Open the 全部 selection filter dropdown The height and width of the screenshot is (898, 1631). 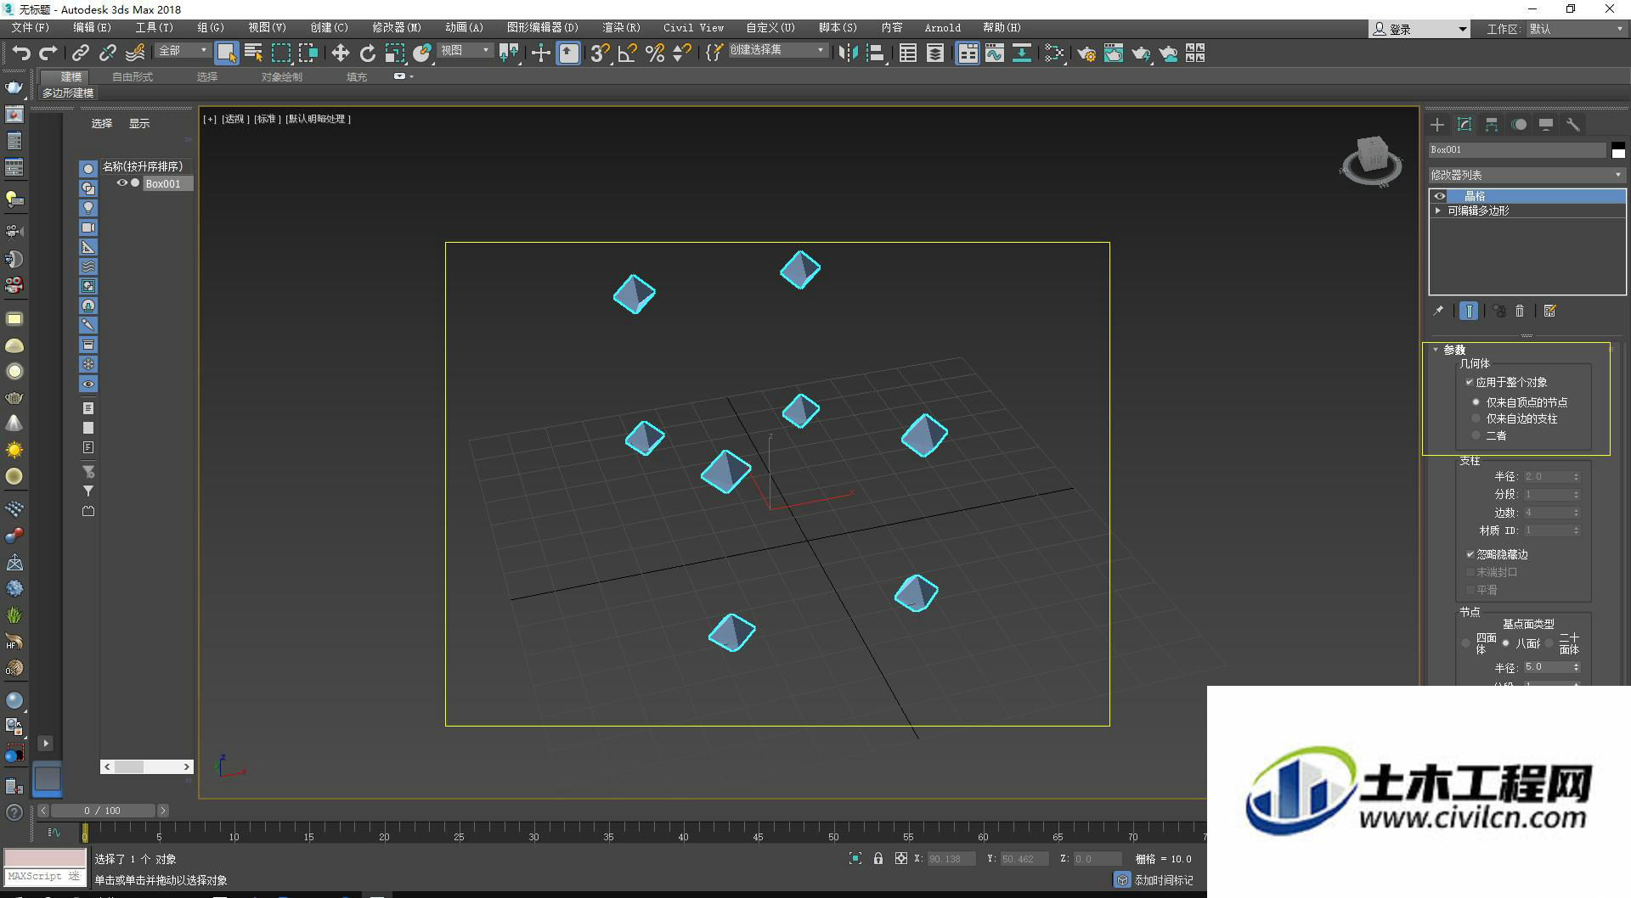[183, 51]
